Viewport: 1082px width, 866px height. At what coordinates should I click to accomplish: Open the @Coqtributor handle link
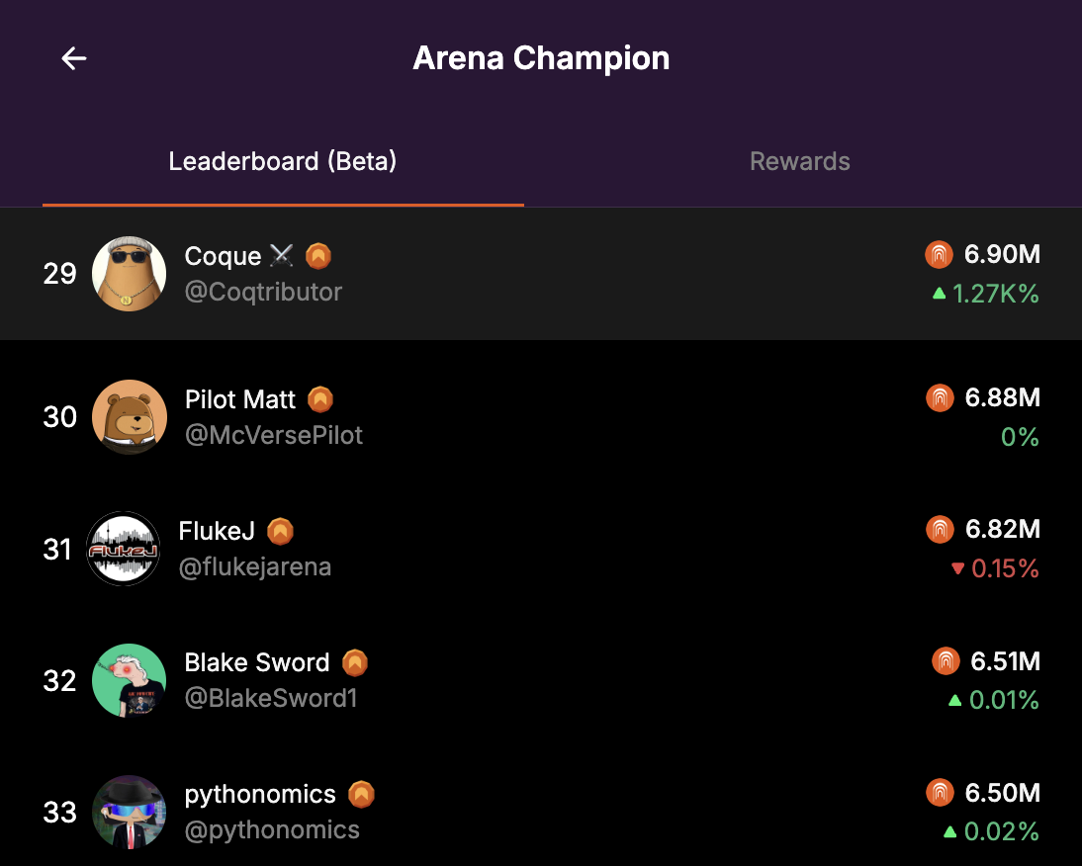tap(263, 292)
